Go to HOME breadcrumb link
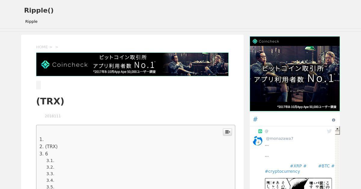 pyautogui.click(x=42, y=47)
